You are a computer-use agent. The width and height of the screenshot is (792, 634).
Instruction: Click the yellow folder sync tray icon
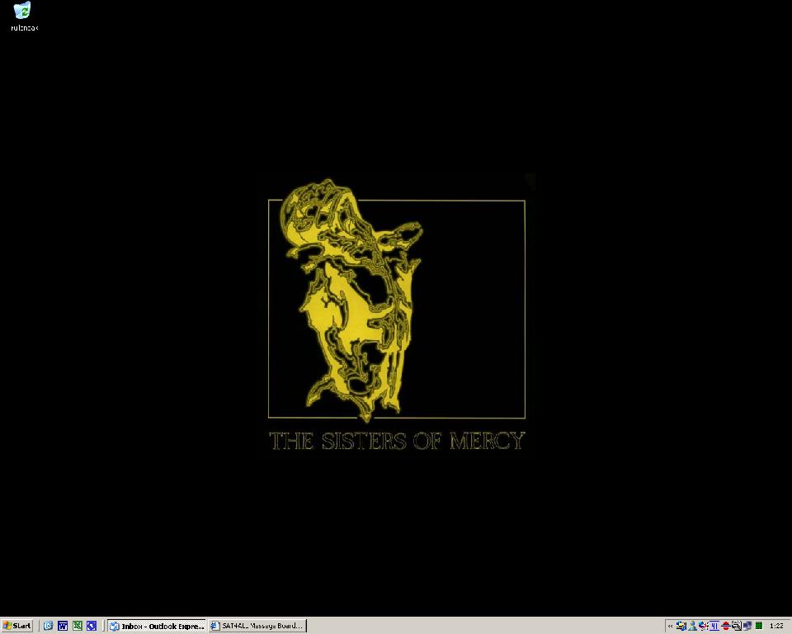(681, 626)
